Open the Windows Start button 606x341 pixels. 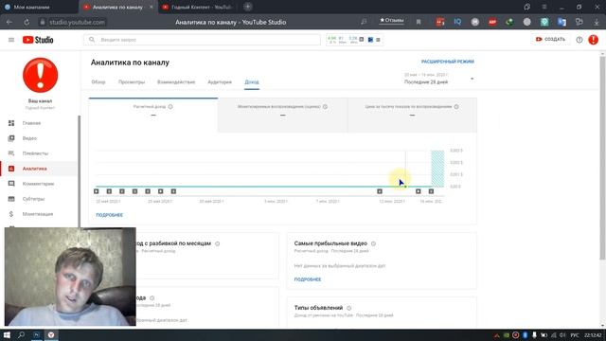pyautogui.click(x=7, y=334)
